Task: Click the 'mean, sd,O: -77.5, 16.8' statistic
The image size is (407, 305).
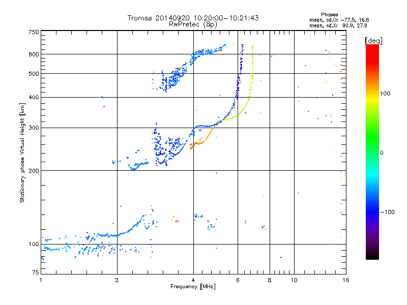Action: coord(339,20)
